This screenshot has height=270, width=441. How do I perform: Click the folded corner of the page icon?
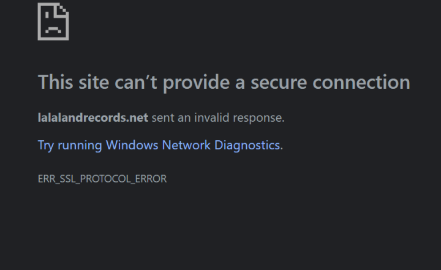tap(63, 11)
